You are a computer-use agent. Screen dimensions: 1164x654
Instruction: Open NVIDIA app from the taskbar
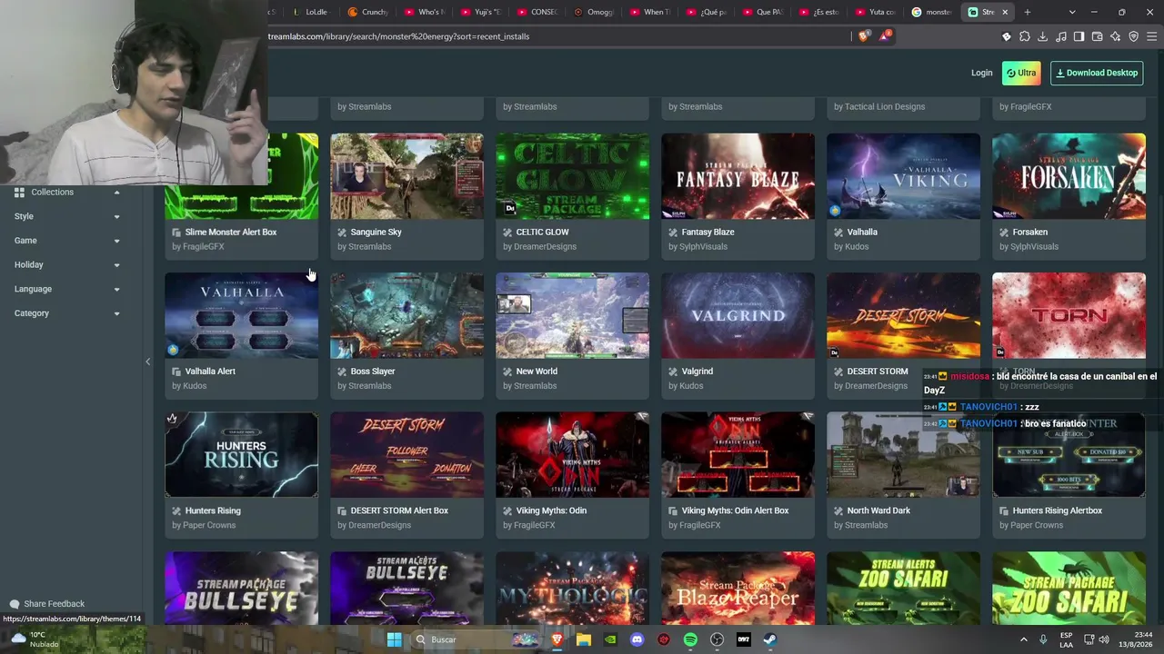[x=610, y=639]
